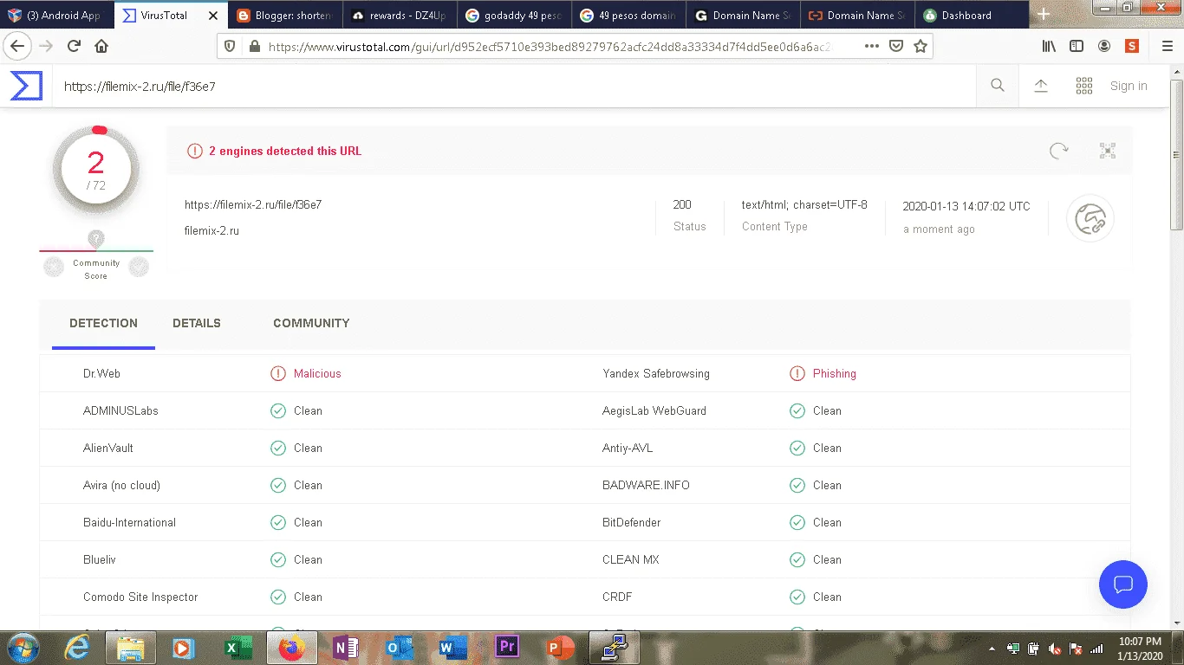Click the 'Malicious' result for Dr.Web
The image size is (1184, 665).
point(317,374)
